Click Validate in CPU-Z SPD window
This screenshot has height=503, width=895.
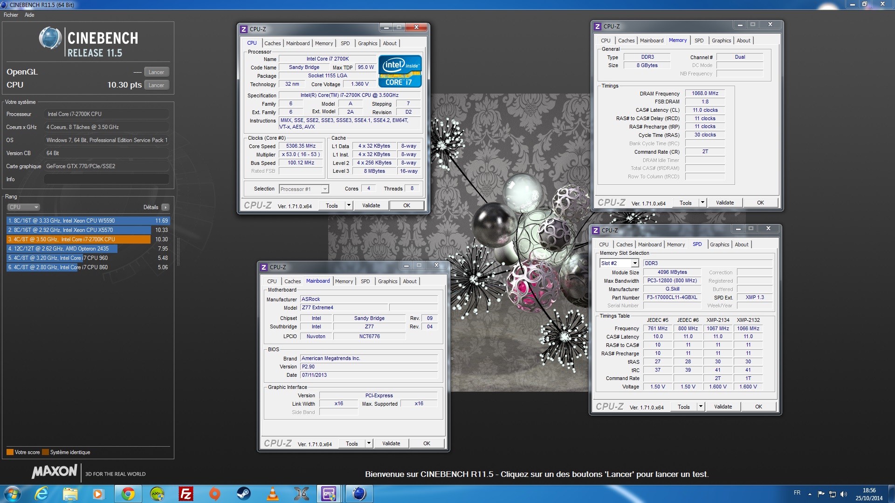(x=723, y=407)
